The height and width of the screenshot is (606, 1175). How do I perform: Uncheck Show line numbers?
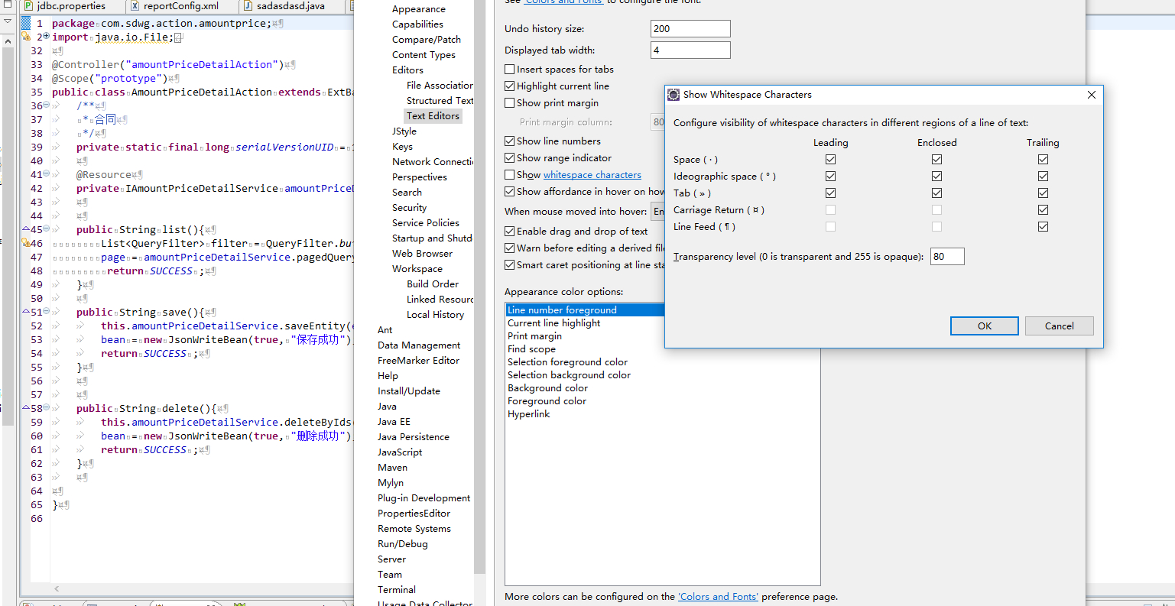point(510,141)
